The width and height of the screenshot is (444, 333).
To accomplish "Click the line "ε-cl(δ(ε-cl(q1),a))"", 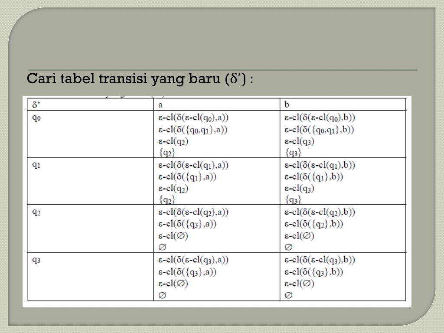I will [193, 165].
